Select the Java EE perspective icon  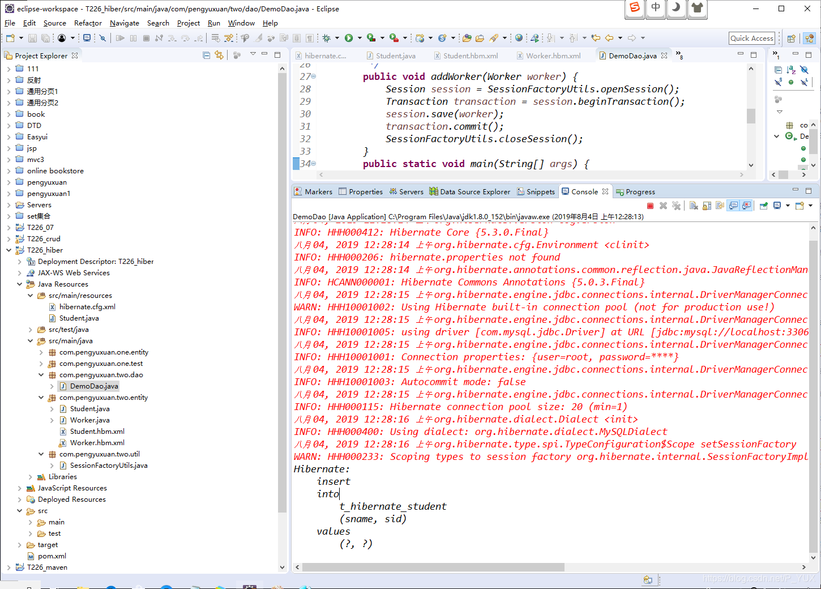point(809,39)
